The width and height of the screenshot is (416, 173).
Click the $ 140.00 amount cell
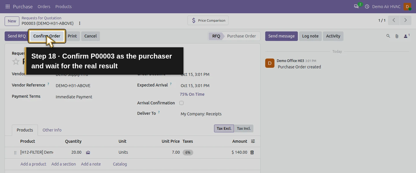[239, 152]
